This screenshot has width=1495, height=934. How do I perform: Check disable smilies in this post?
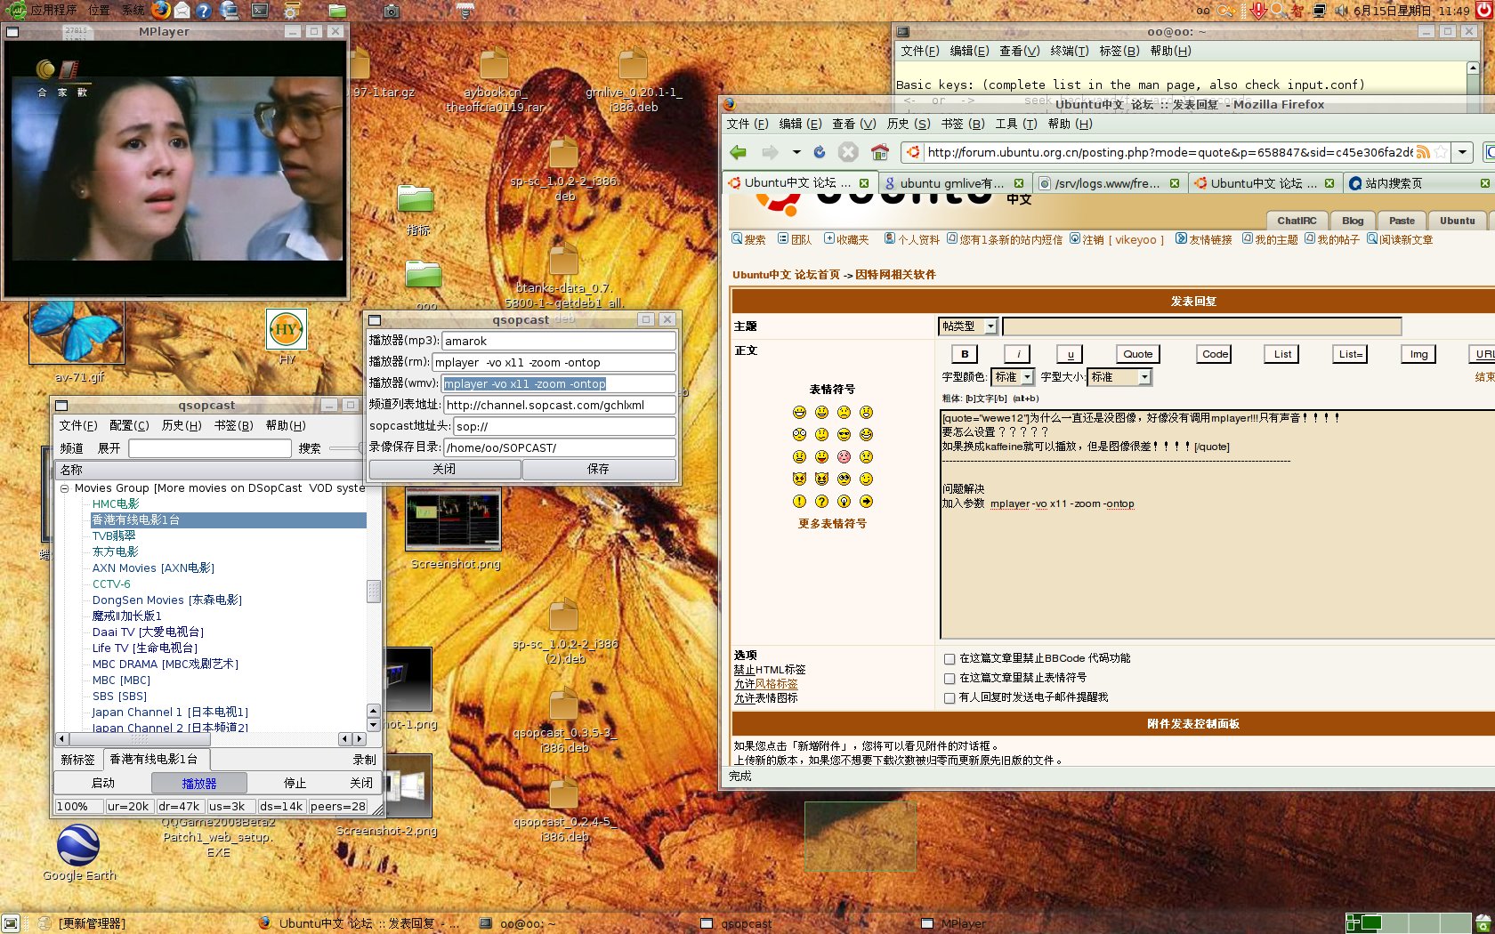click(950, 679)
